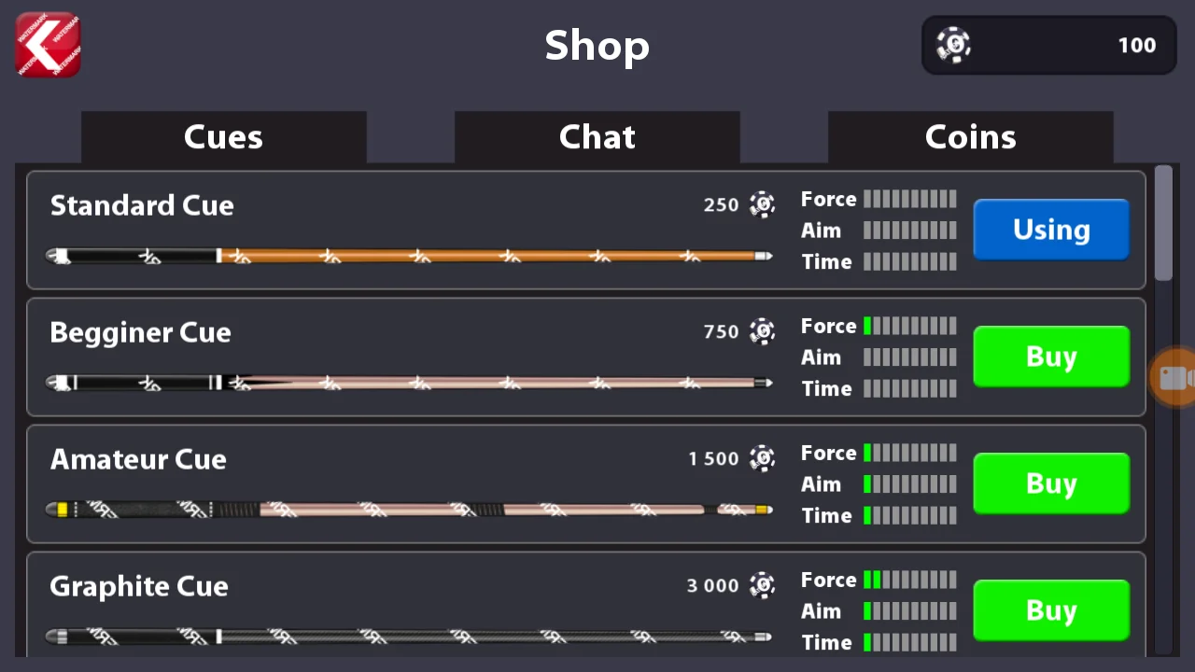Select the Amateur Cue image

click(409, 510)
